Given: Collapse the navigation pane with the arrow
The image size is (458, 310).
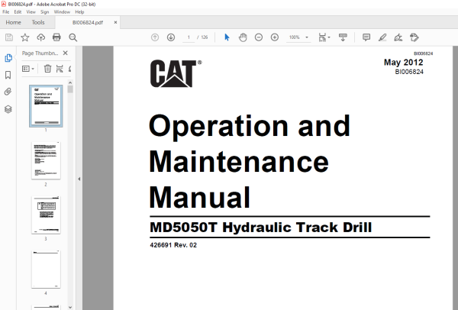Looking at the screenshot, I should (79, 179).
